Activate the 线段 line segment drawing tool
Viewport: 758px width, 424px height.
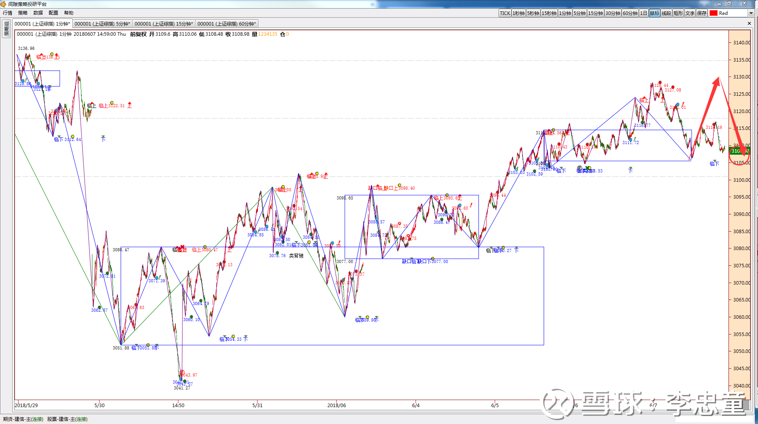666,13
